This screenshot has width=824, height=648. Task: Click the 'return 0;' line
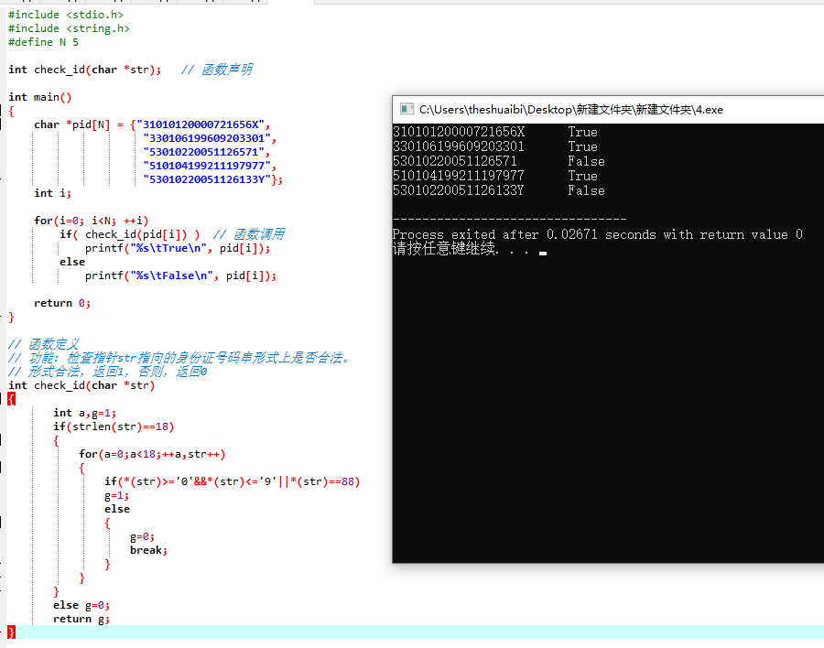coord(62,303)
